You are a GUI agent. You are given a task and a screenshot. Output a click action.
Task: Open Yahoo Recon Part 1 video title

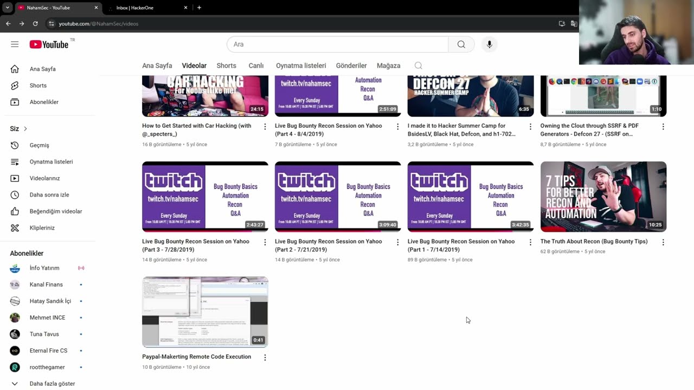461,245
